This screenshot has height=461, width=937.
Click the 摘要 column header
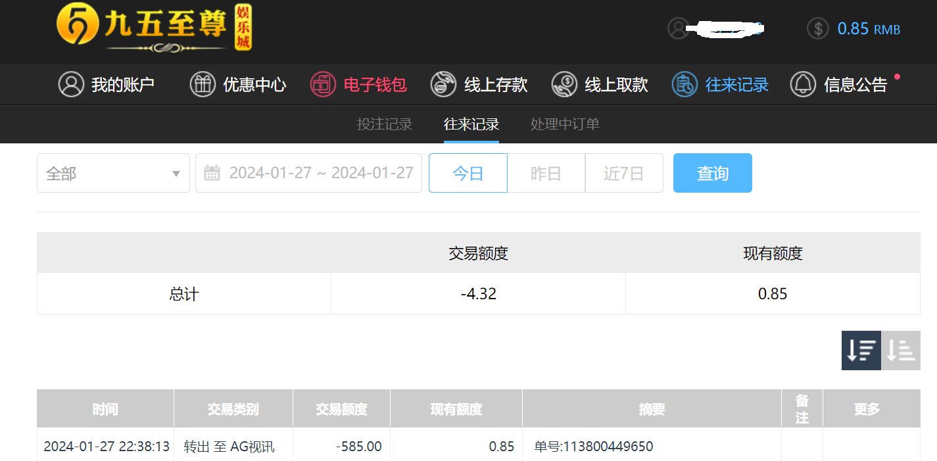pyautogui.click(x=652, y=409)
